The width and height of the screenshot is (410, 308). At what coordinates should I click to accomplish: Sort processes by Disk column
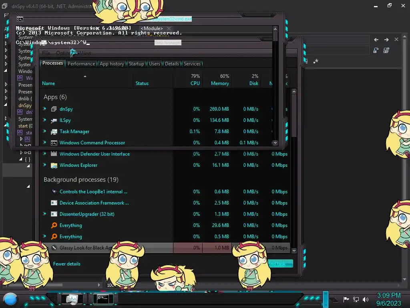tap(253, 83)
